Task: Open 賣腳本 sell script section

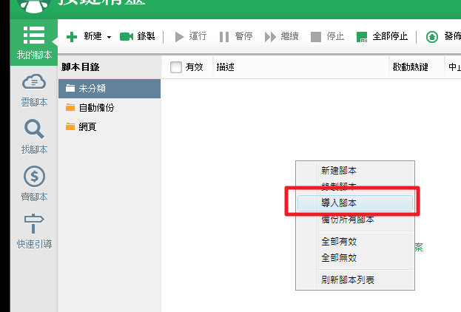Action: tap(34, 184)
